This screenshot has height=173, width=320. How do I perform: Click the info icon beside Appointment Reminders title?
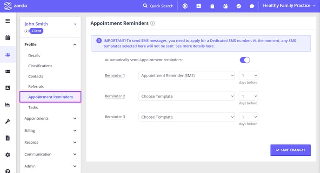pyautogui.click(x=153, y=23)
